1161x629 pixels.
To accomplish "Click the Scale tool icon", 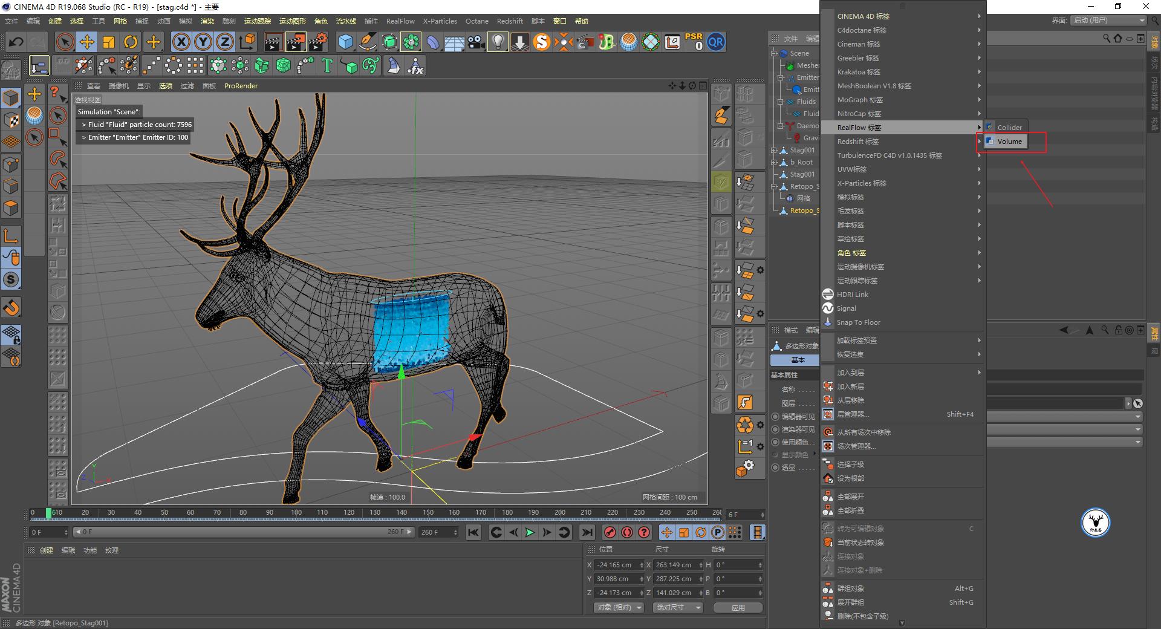I will (109, 42).
